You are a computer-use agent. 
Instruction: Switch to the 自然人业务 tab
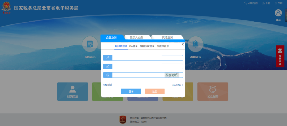point(137,37)
